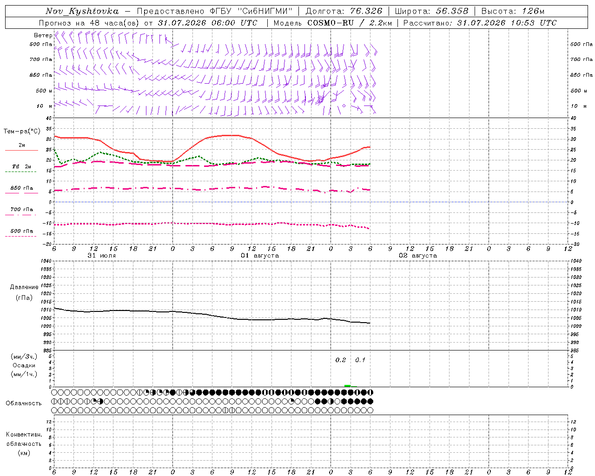
Task: Click the 31 июля date label
Action: click(x=102, y=256)
